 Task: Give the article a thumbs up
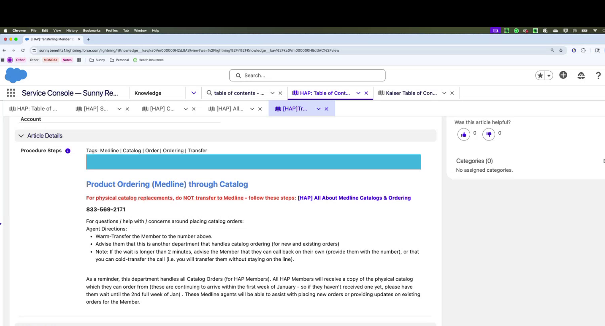pyautogui.click(x=463, y=134)
